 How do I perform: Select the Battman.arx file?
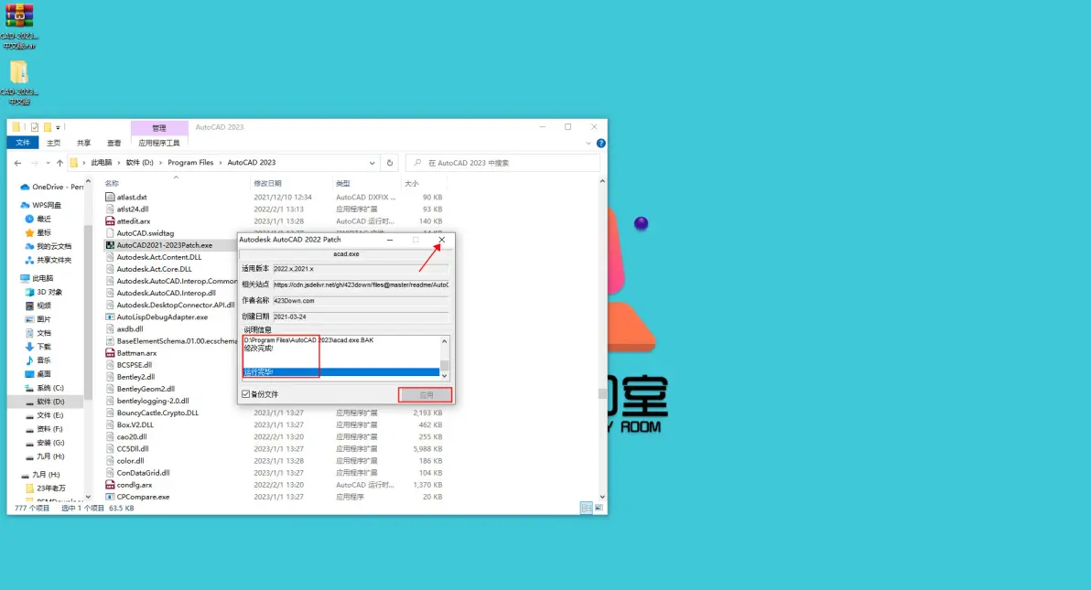tap(136, 352)
